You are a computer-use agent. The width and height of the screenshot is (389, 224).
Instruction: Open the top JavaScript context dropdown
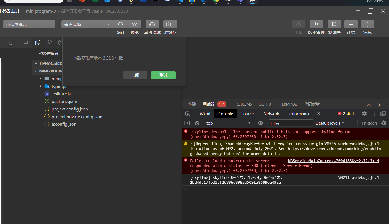coord(229,123)
